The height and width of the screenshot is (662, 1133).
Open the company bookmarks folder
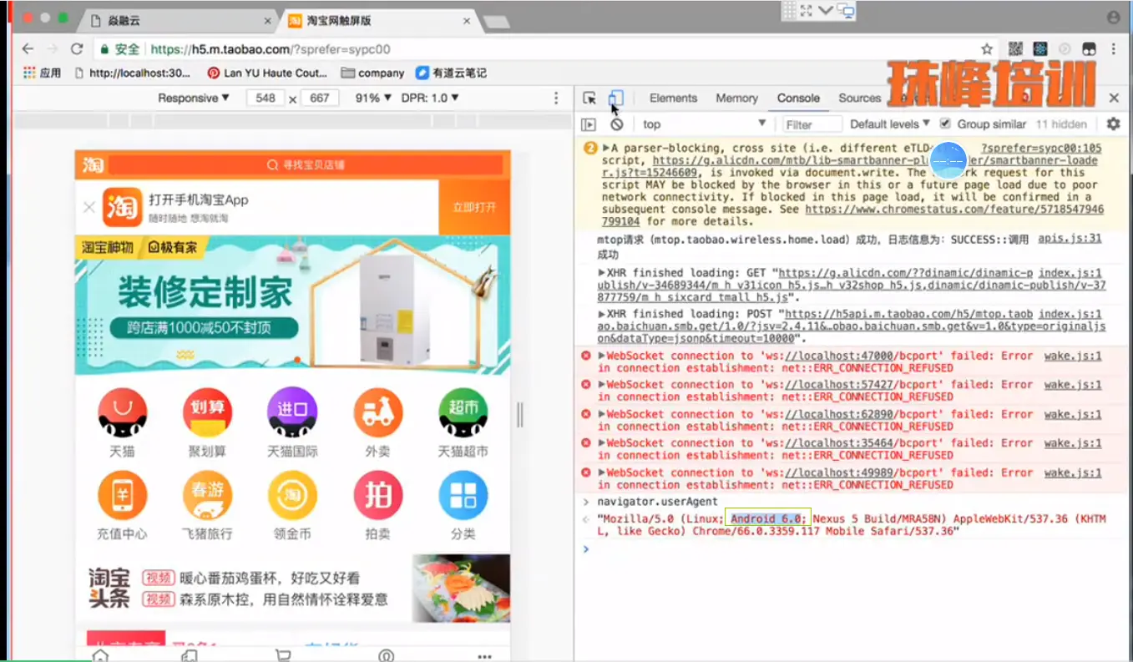coord(372,73)
